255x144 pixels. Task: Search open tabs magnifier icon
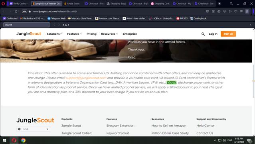(x=231, y=4)
